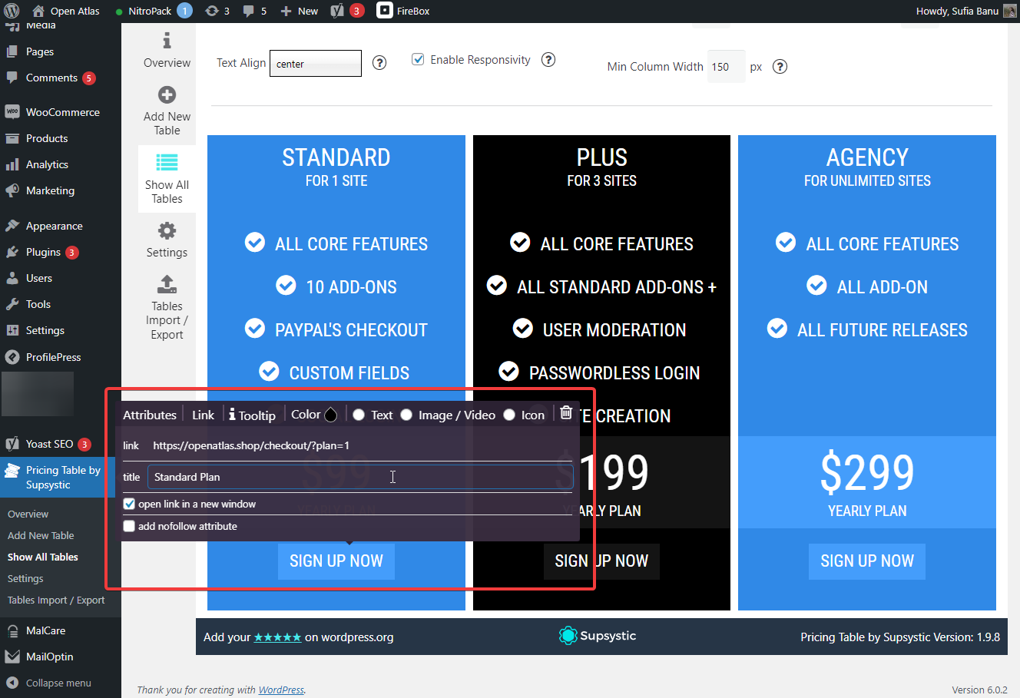Open Link tab in popup toolbar

point(204,415)
